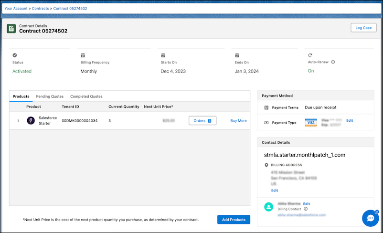
Task: Click the Contract 05274502 page title
Action: click(43, 31)
